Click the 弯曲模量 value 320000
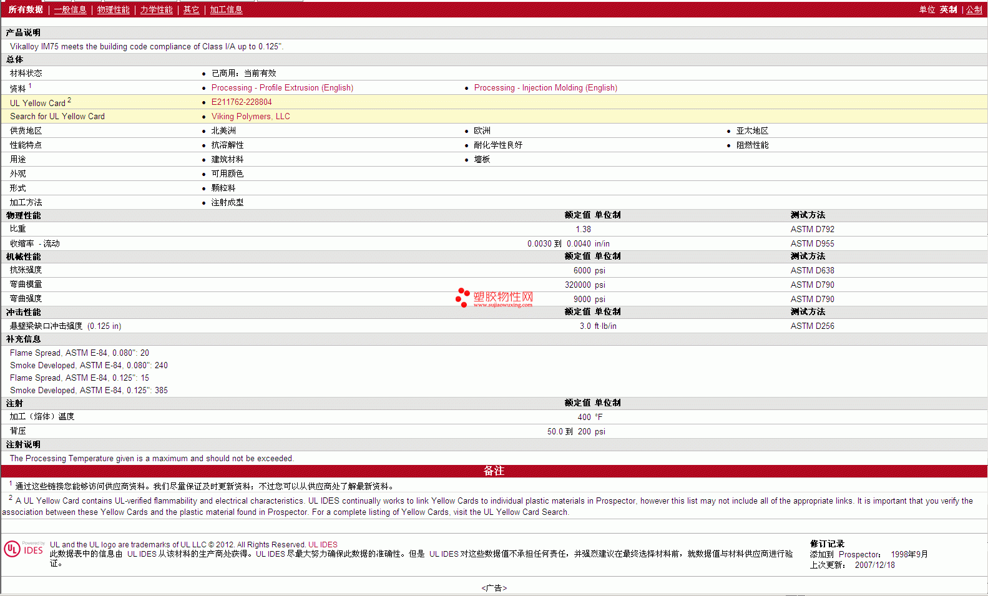This screenshot has width=988, height=596. 578,285
